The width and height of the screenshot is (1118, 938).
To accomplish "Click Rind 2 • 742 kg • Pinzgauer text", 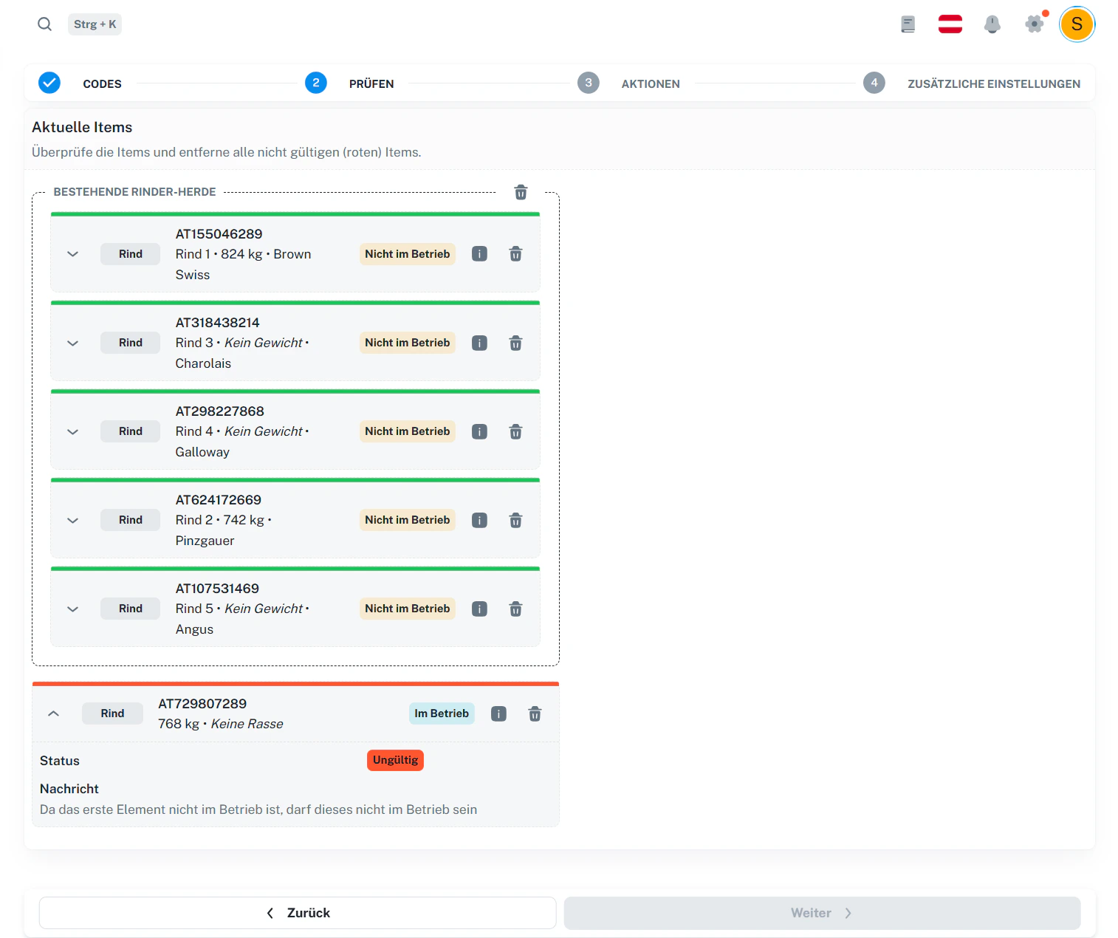I will click(x=223, y=530).
